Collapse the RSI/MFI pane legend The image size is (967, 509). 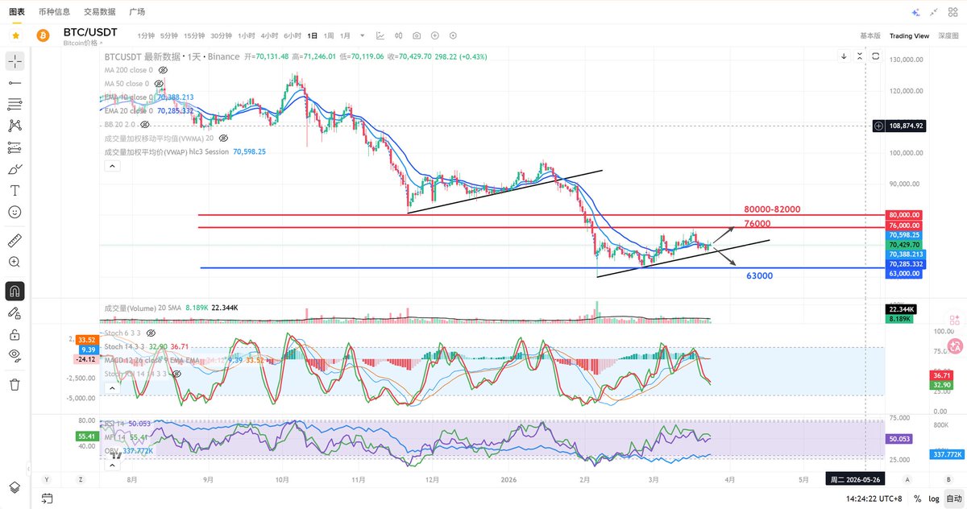tap(113, 466)
